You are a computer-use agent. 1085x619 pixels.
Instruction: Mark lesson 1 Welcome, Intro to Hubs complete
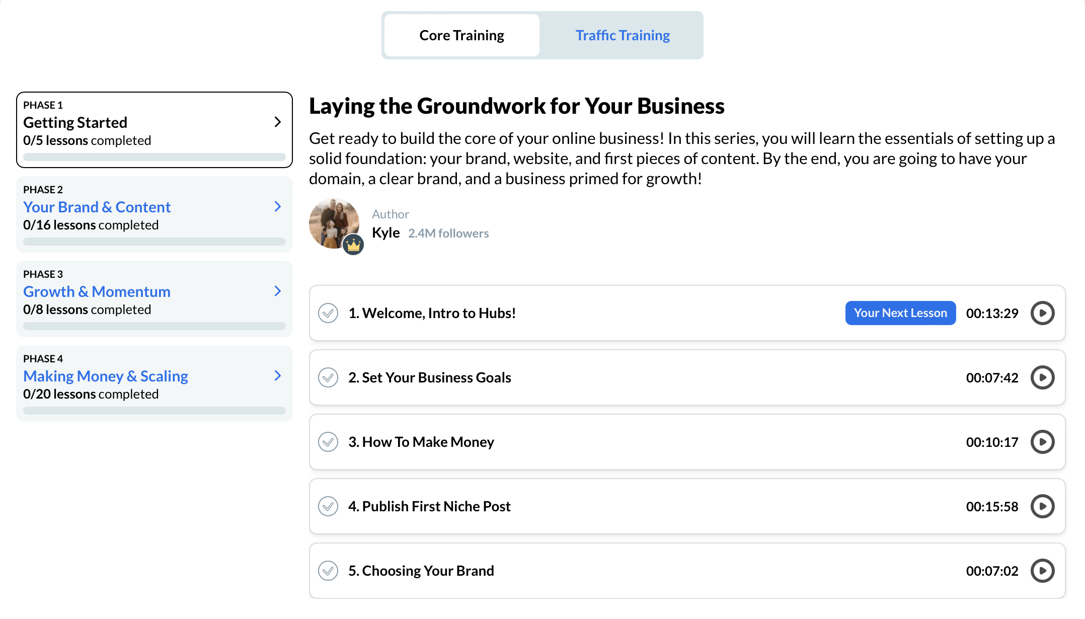(x=328, y=313)
